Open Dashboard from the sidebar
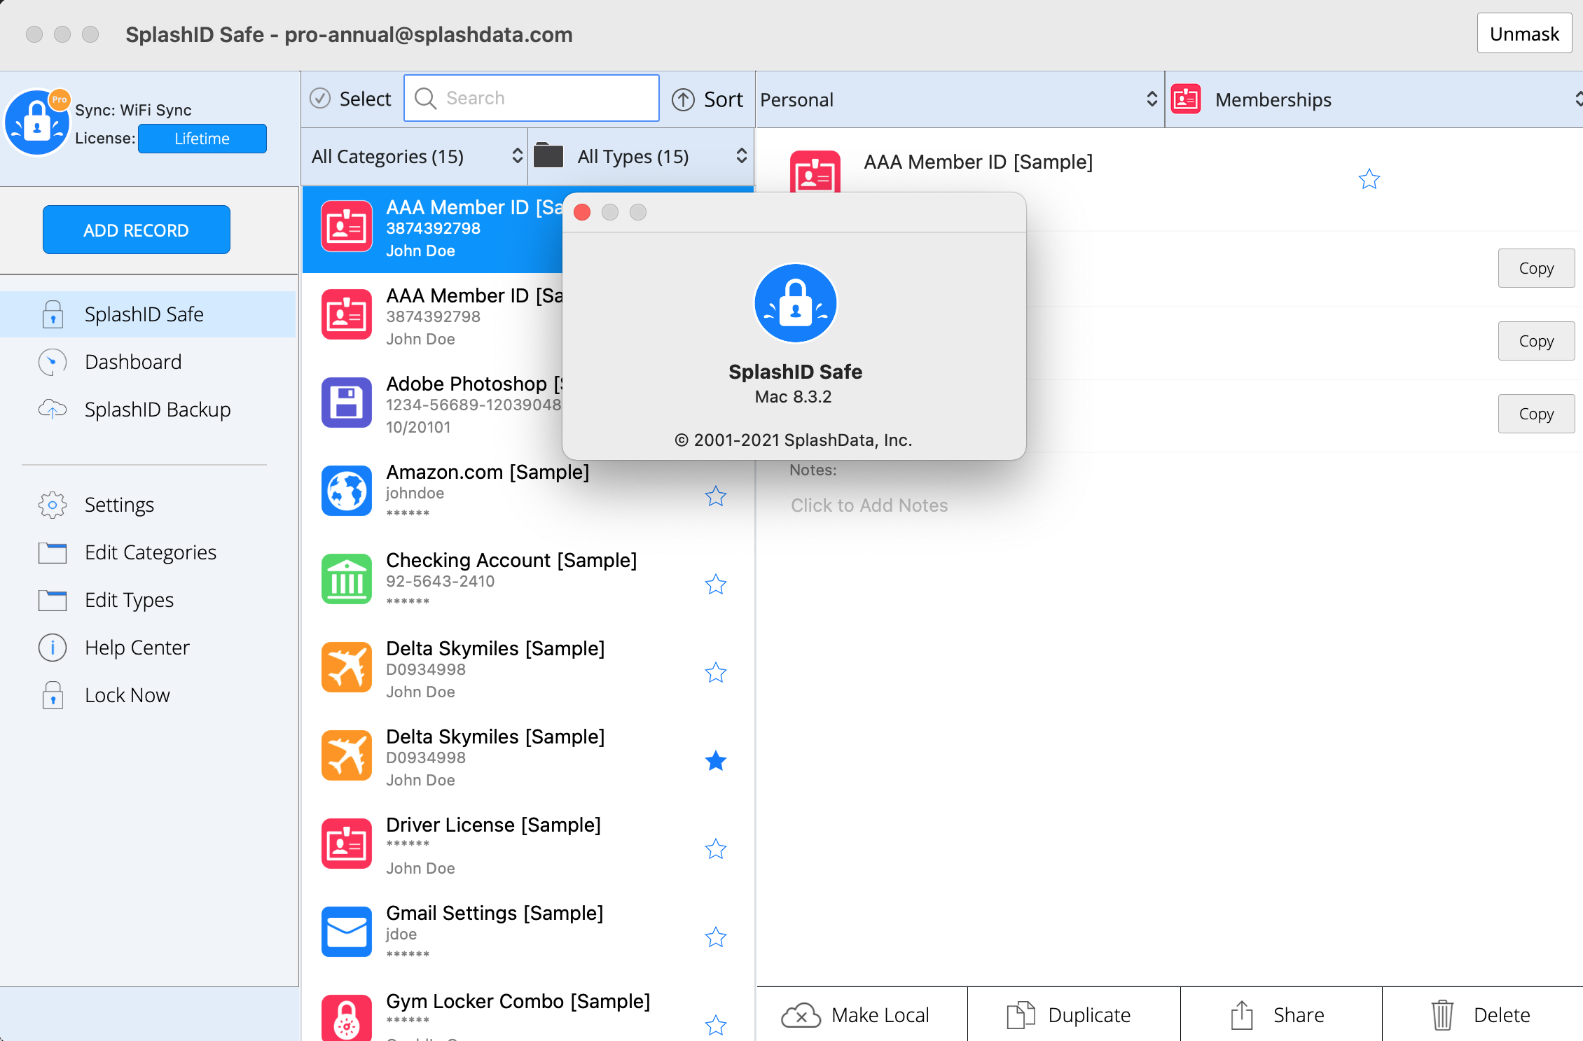 pyautogui.click(x=132, y=362)
